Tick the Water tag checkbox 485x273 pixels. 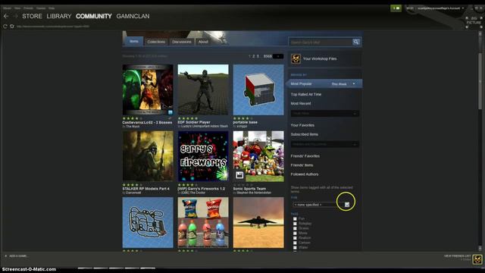(295, 247)
